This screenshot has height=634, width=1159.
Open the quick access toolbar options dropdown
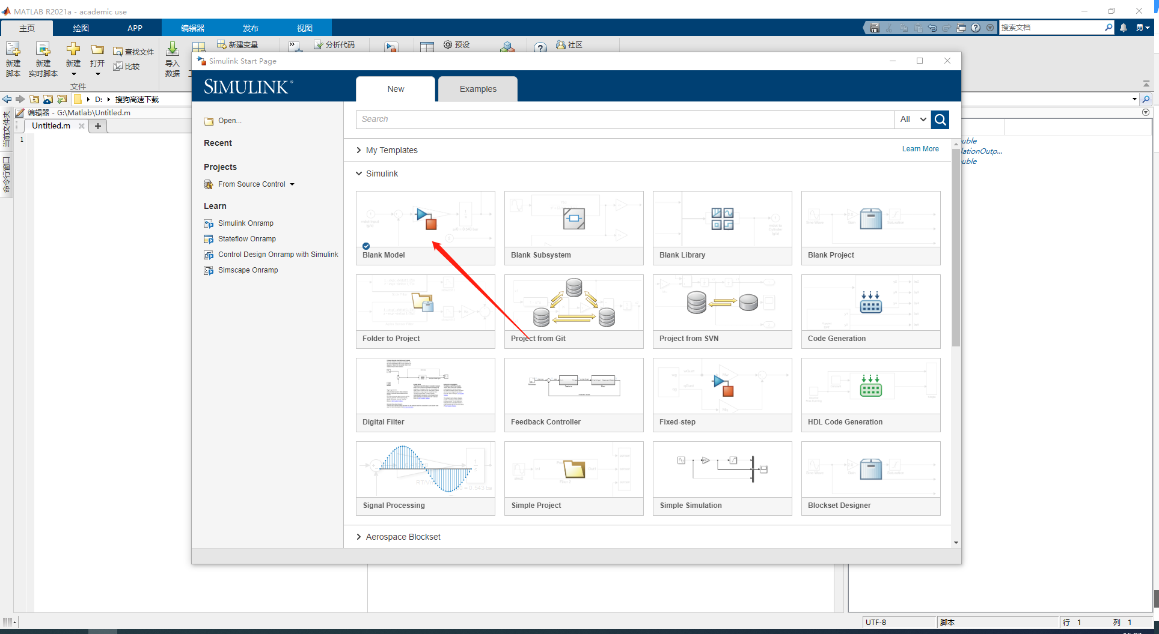990,28
